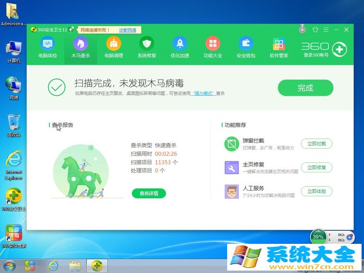Open 软件管家 software manager
Viewport: 364px width, 273px height.
279,48
